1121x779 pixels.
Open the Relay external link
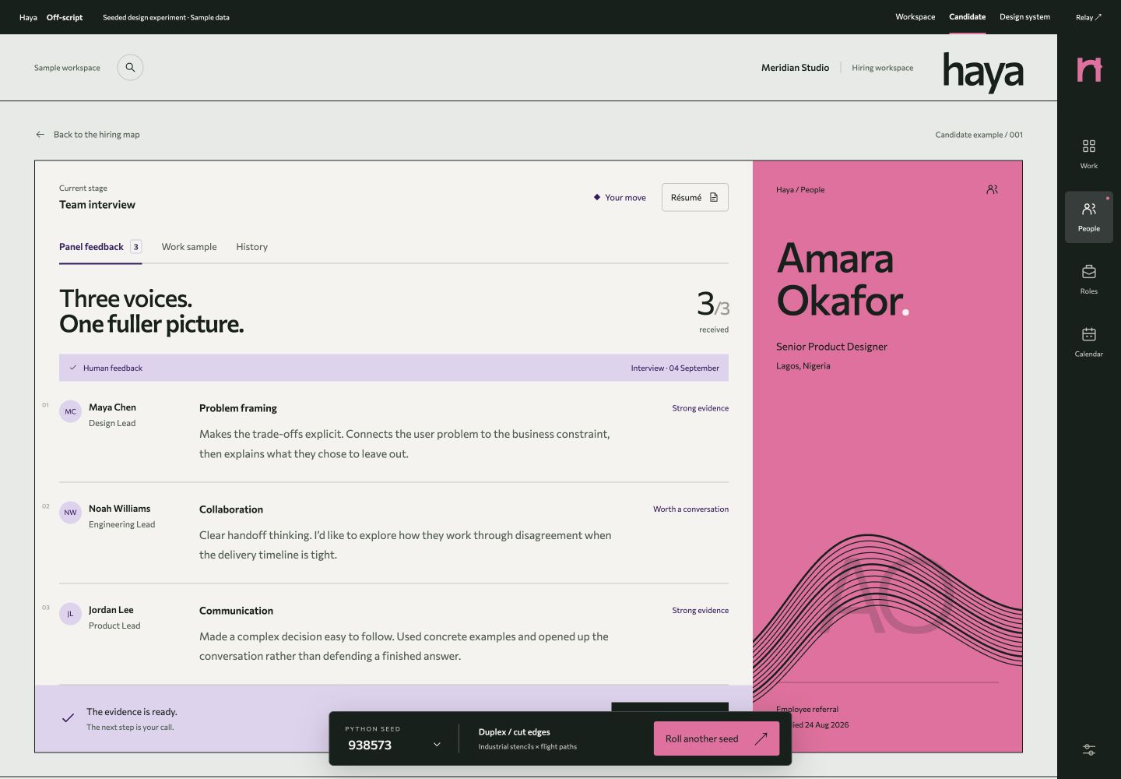[x=1088, y=17]
